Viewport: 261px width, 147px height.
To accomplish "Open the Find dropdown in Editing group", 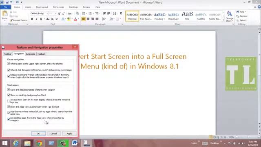I will tap(241, 12).
